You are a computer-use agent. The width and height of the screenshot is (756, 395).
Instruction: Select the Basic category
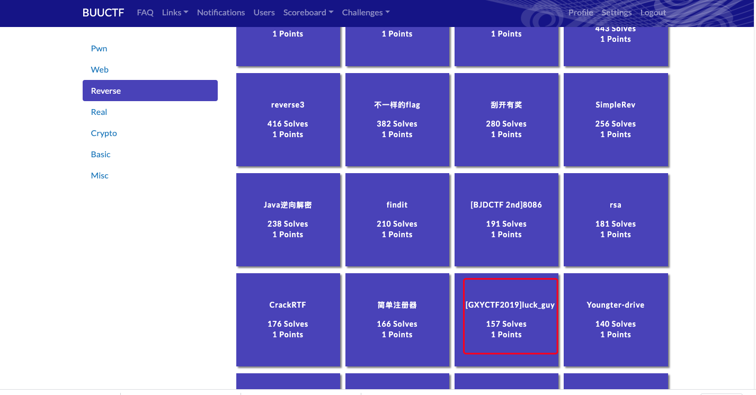click(101, 154)
